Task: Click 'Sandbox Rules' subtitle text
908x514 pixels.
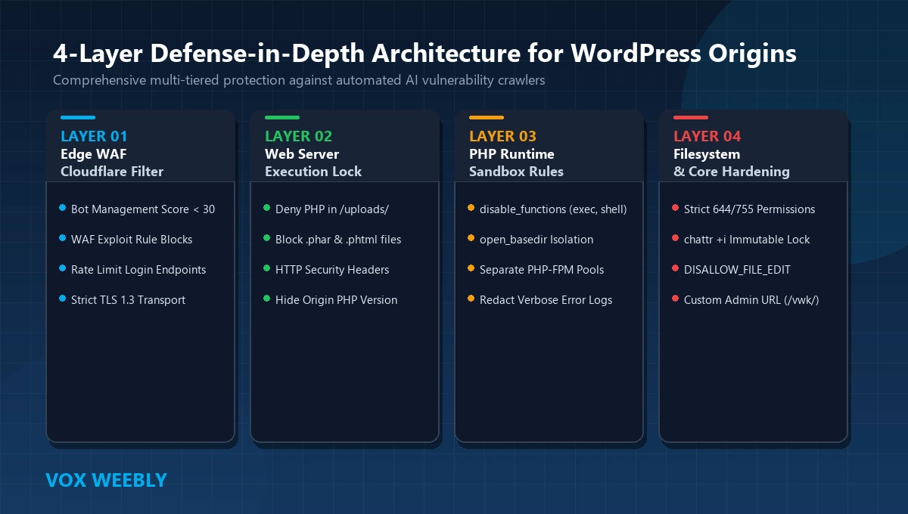Action: 516,172
